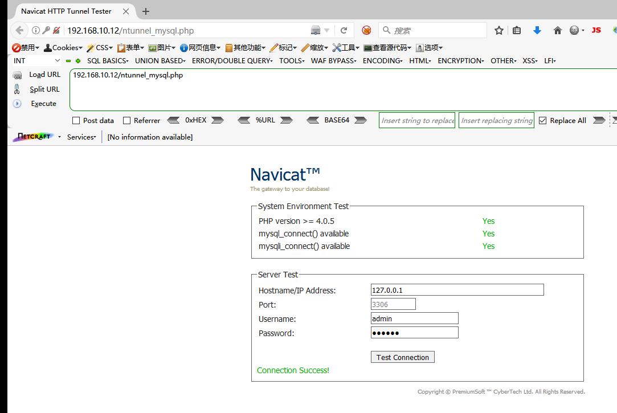The image size is (617, 413).
Task: Open the CSS toolbar menu
Action: pos(100,48)
